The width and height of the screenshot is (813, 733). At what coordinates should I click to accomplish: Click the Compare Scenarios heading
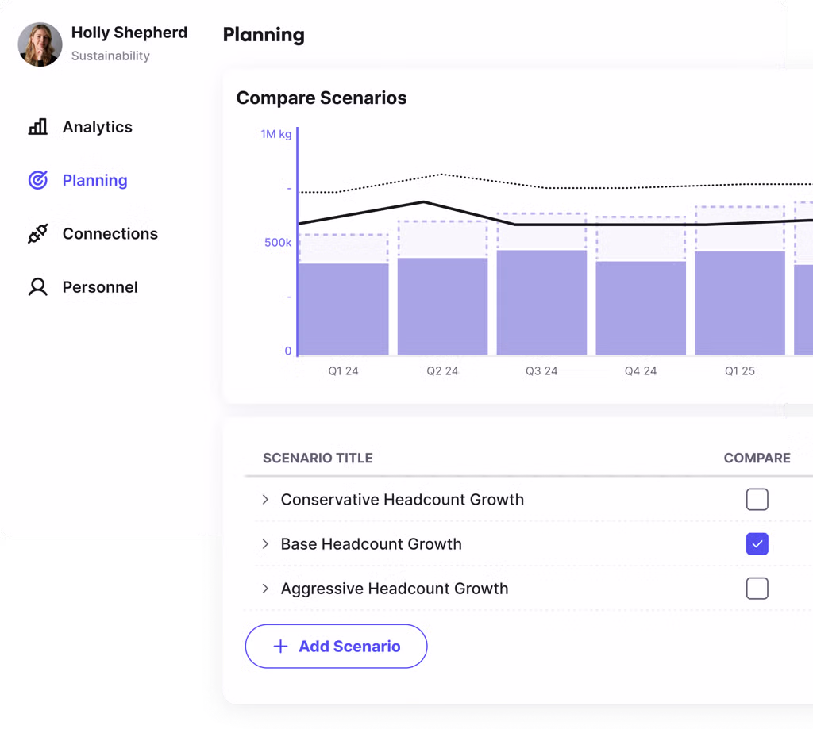[322, 98]
